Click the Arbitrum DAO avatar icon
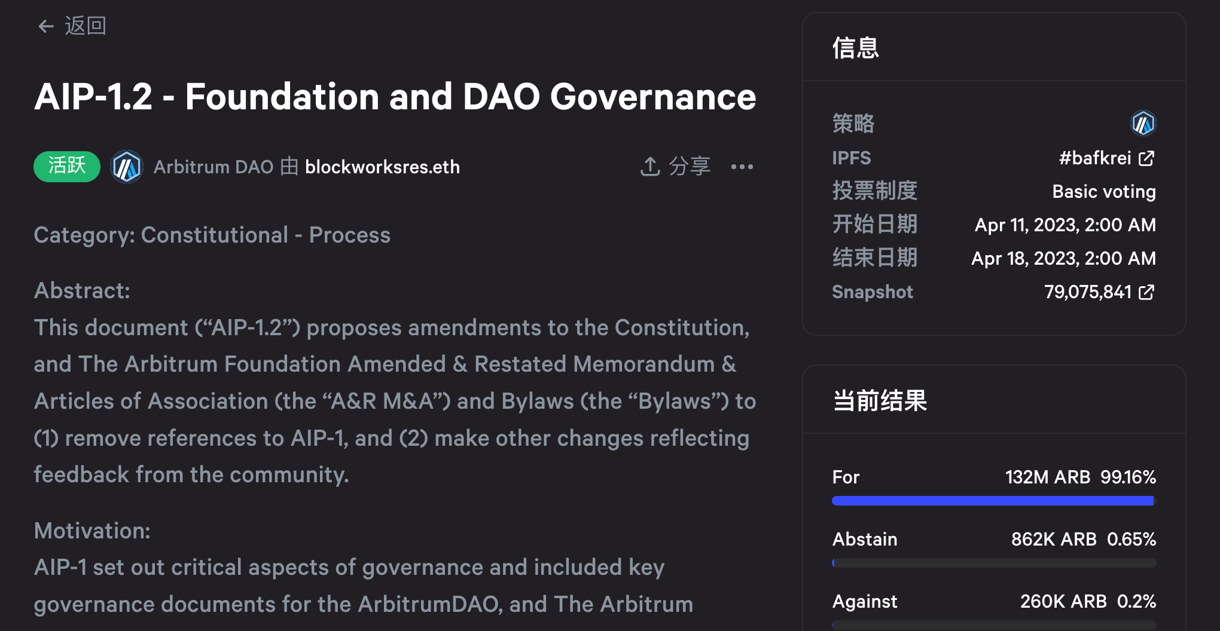This screenshot has height=631, width=1220. coord(126,167)
